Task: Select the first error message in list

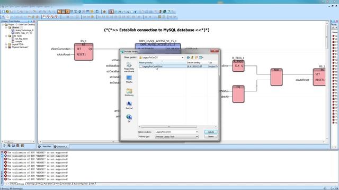Action: 36,153
